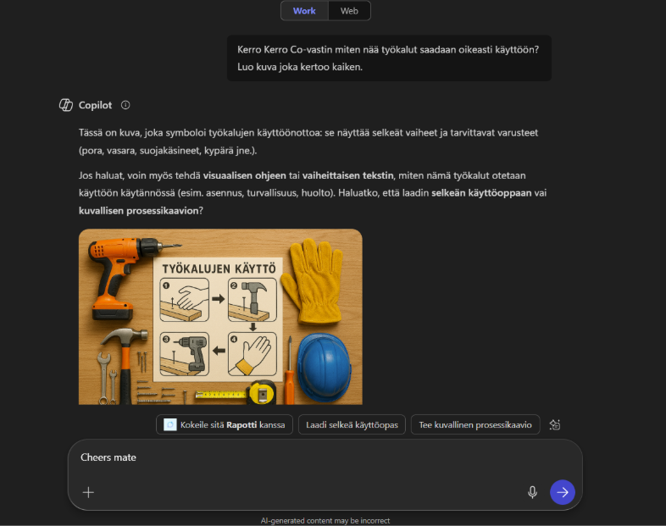Image resolution: width=666 pixels, height=526 pixels.
Task: Activate the microphone dictation icon
Action: tap(532, 492)
